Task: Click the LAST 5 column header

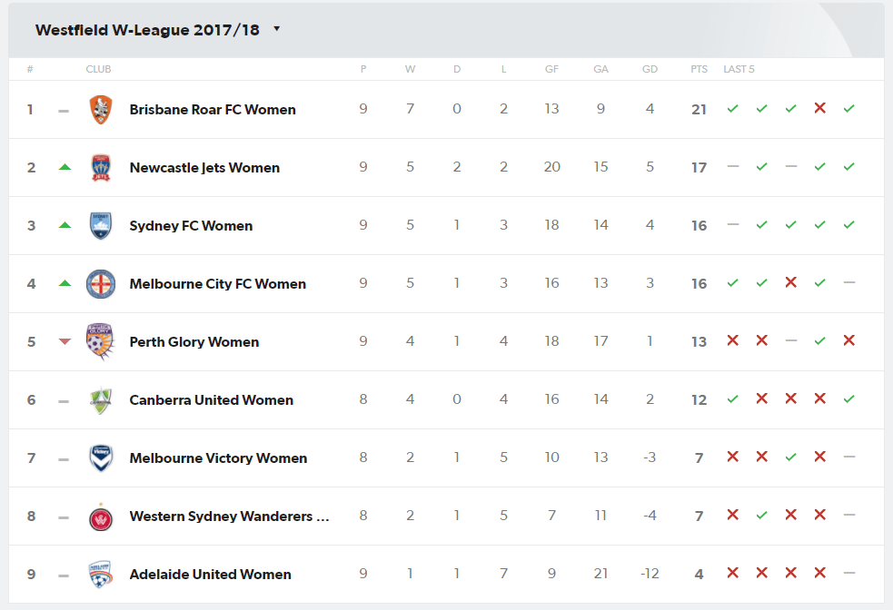Action: click(739, 69)
